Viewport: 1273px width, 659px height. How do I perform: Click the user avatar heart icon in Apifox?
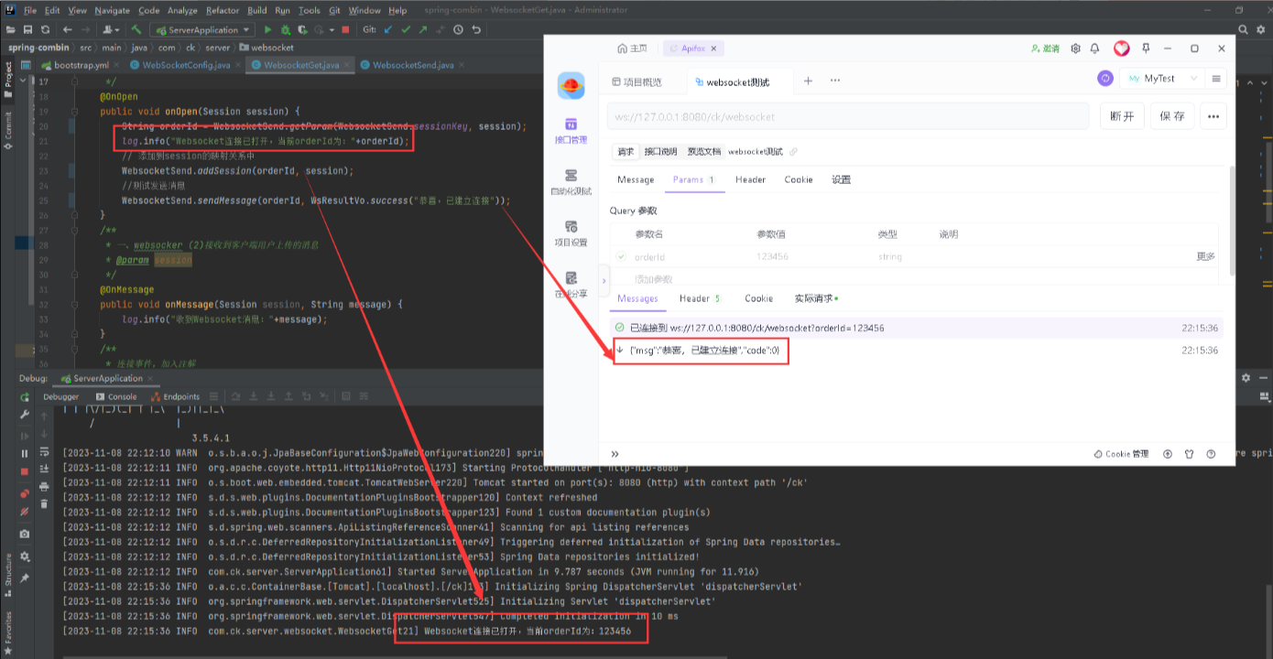1121,49
